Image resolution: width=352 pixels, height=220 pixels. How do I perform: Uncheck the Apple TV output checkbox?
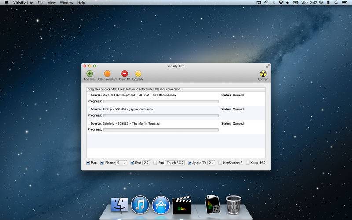click(x=190, y=162)
